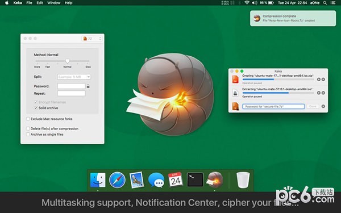Open Spotlight search in menu bar
This screenshot has height=213, width=341.
(325, 3)
